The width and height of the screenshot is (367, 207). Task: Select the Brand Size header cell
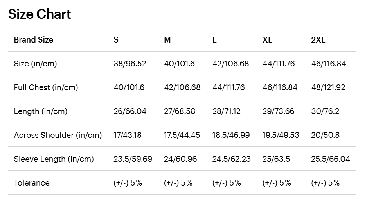click(34, 40)
